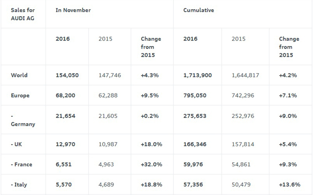Select Europe cumulative +7.1% change cell
The width and height of the screenshot is (313, 195).
pyautogui.click(x=288, y=96)
